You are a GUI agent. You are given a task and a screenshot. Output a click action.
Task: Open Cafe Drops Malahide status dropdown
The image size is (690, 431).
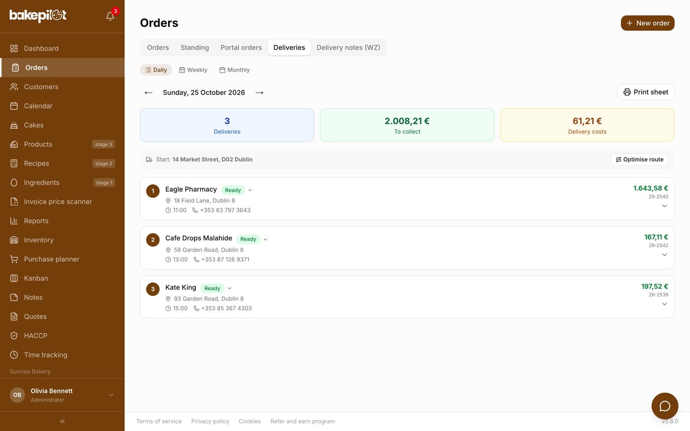265,239
